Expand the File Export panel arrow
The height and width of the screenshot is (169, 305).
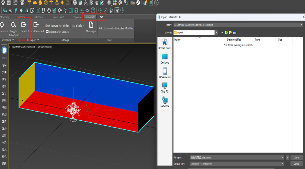click(38, 40)
